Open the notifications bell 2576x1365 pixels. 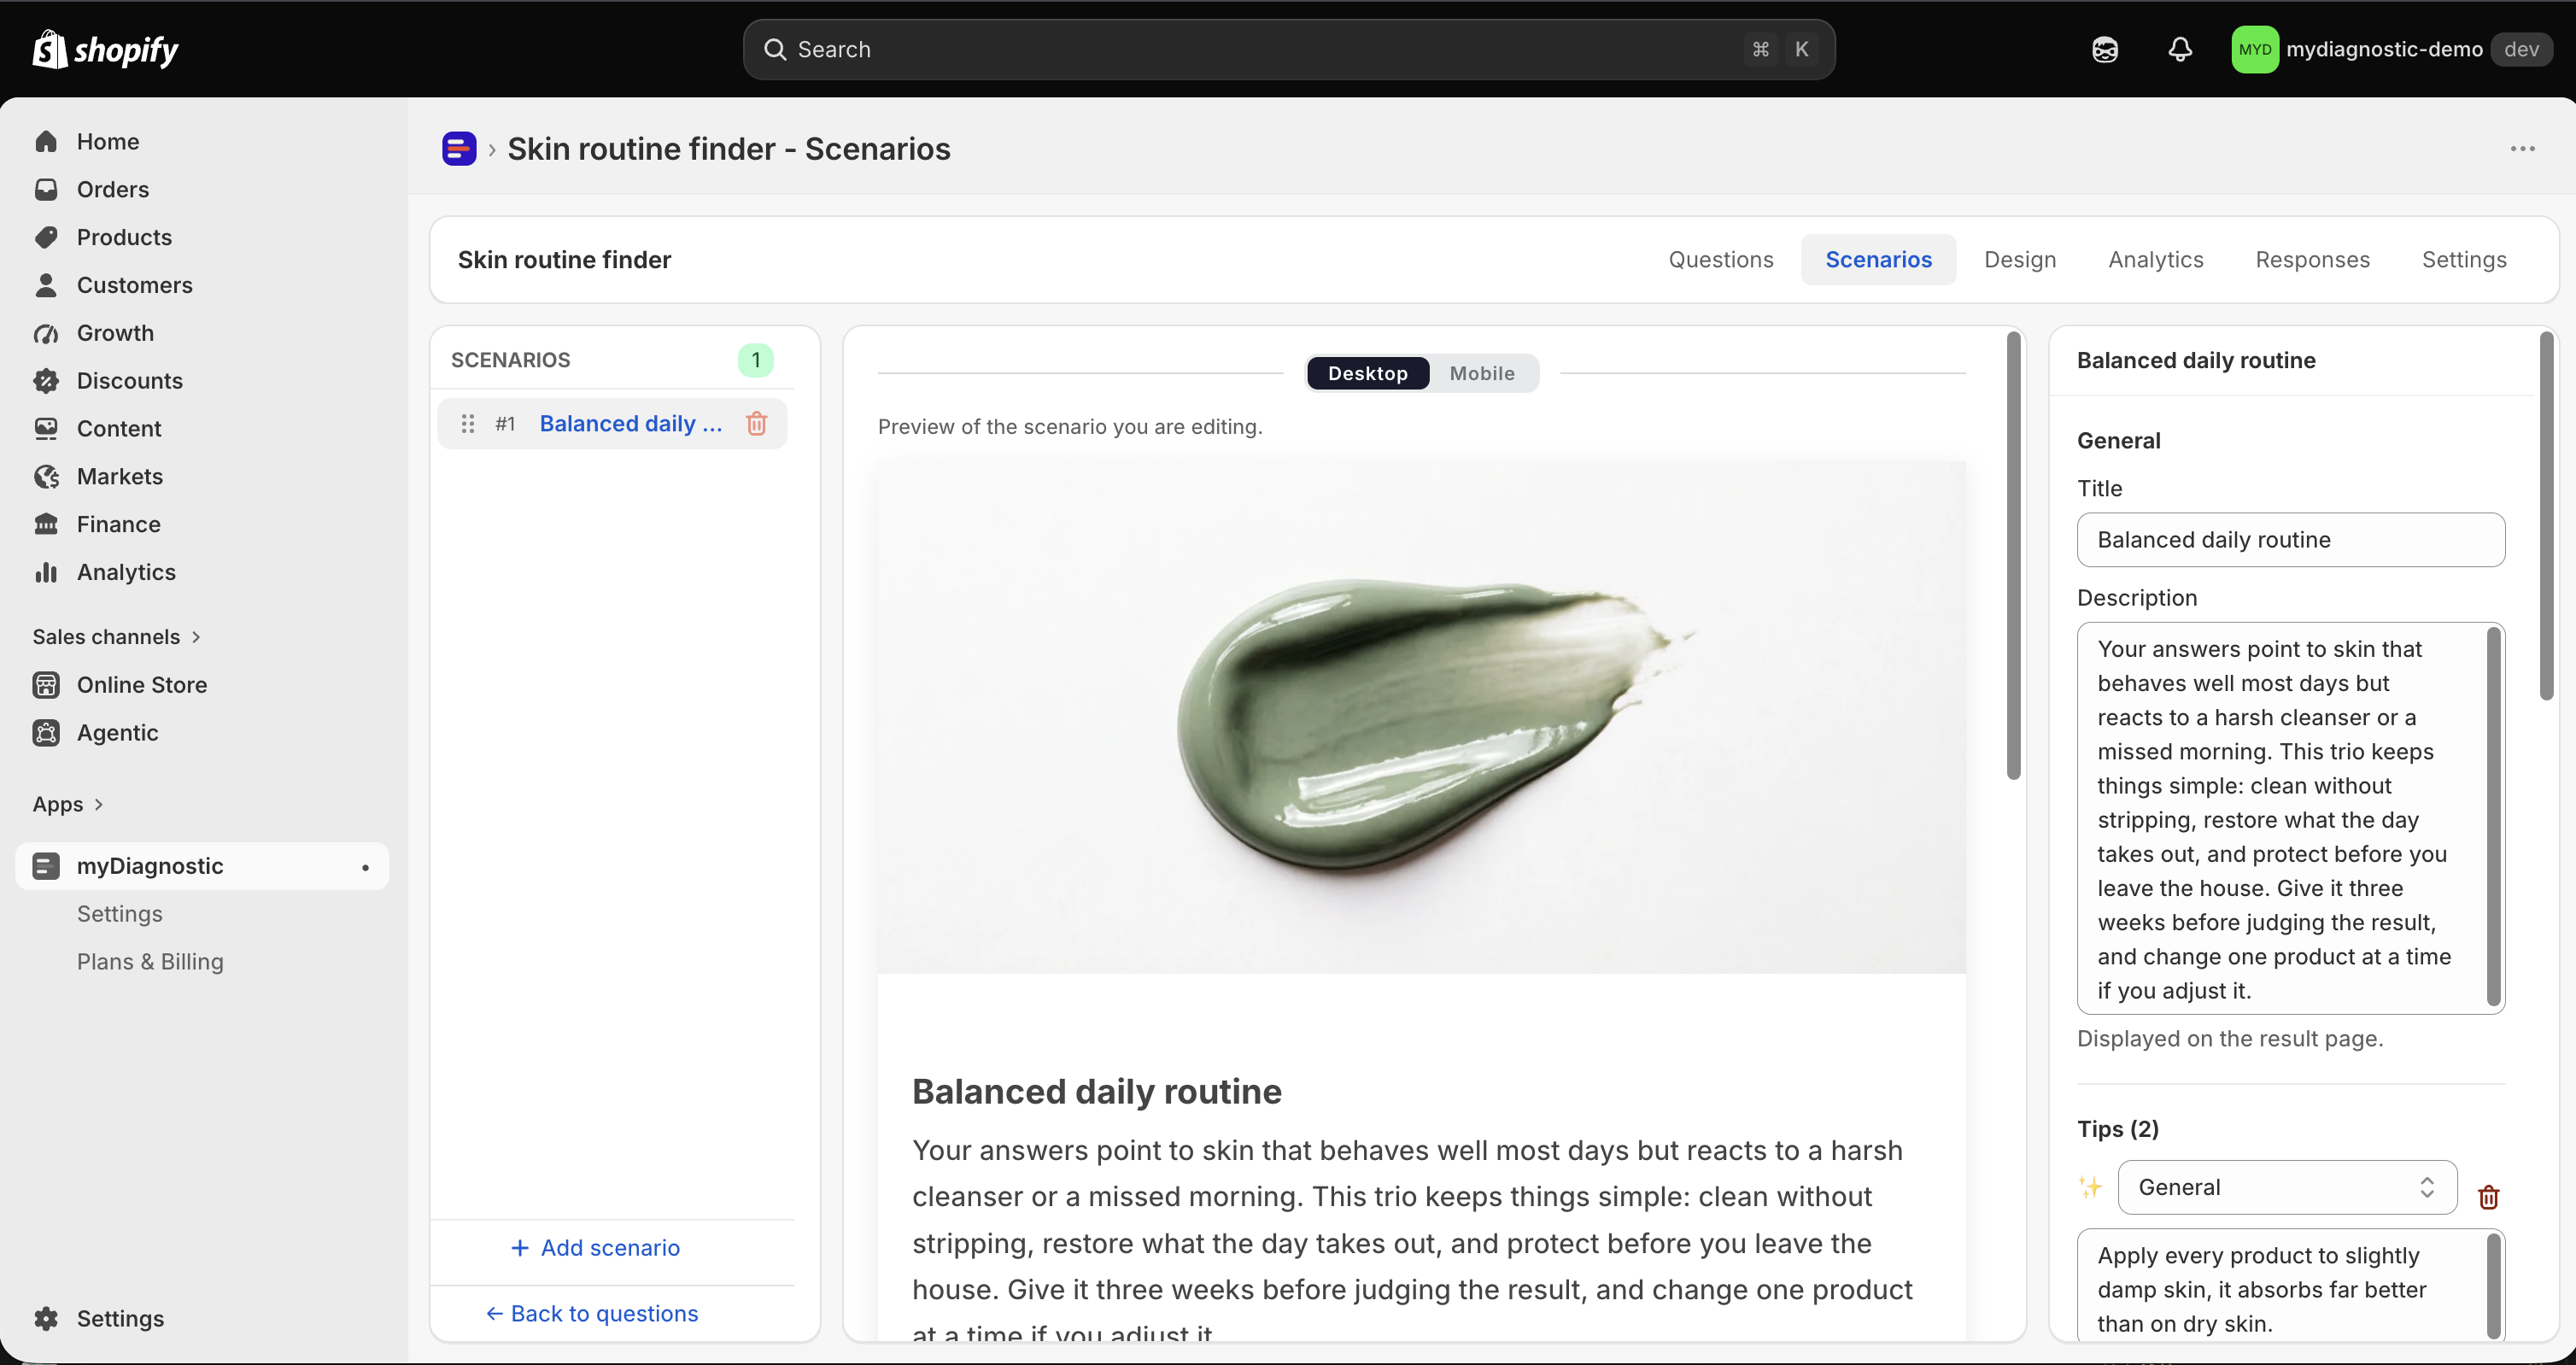coord(2180,49)
